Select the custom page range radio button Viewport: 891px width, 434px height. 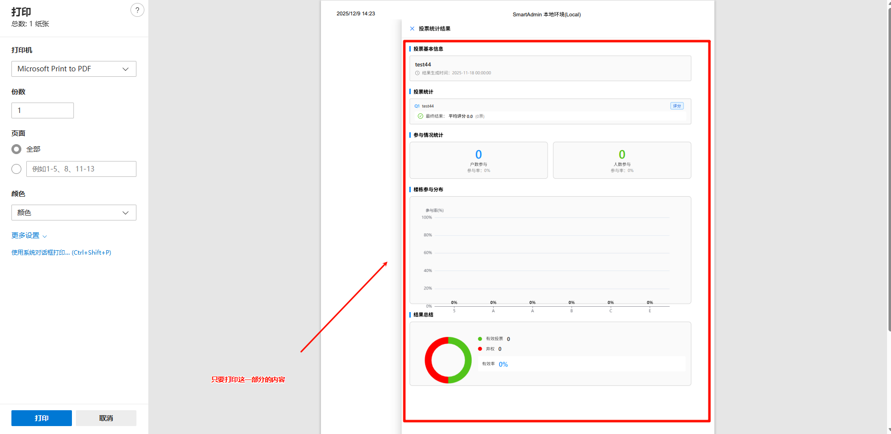16,169
